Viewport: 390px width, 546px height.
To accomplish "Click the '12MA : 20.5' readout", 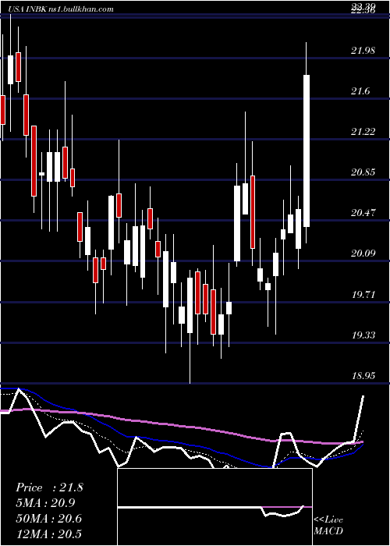I will pos(48,534).
